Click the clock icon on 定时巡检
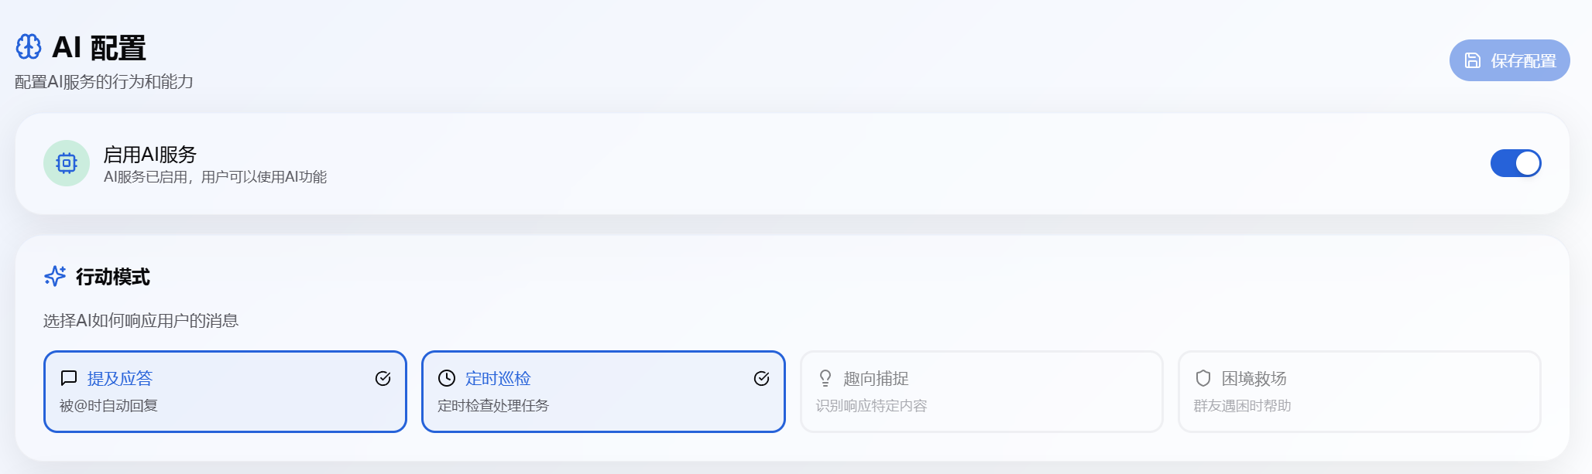1592x474 pixels. point(447,378)
